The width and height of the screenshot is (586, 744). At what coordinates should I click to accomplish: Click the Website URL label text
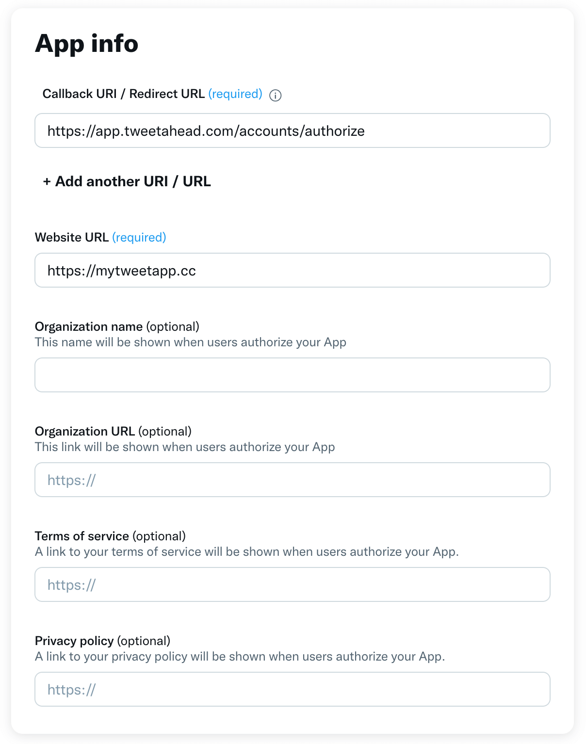point(72,238)
